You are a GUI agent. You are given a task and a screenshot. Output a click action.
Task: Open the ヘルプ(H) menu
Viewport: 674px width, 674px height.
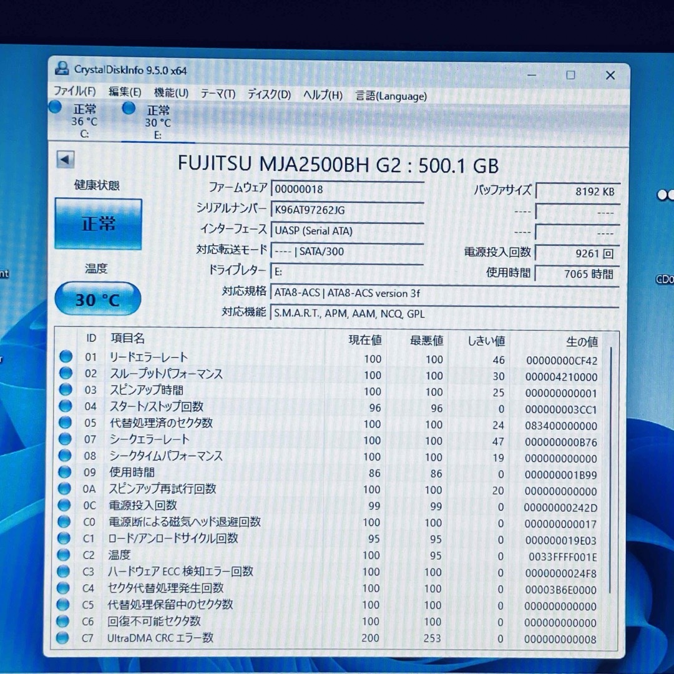point(323,95)
